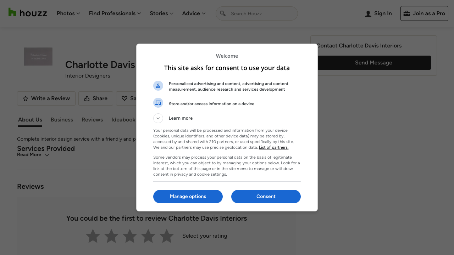Open the Reviews tab

[x=92, y=120]
